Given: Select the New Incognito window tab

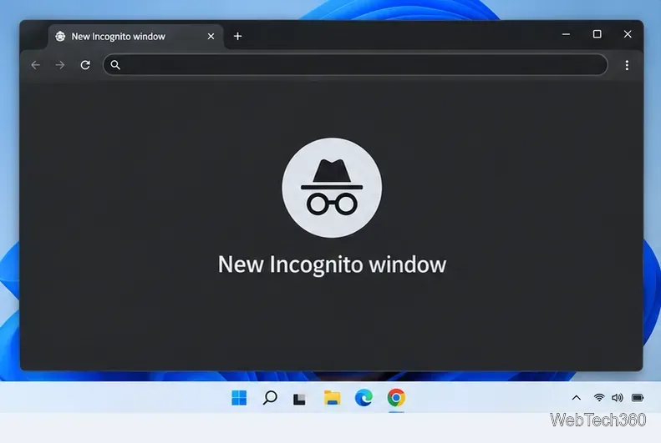Looking at the screenshot, I should click(x=135, y=37).
